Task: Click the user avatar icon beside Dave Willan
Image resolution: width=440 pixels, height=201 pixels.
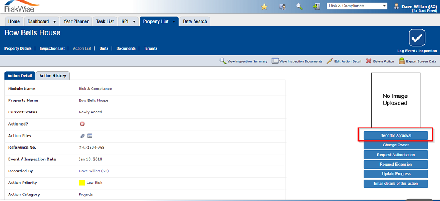Action: 397,7
